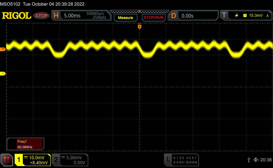The image size is (273, 168).
Task: Click the orange trigger level marker on left edge
Action: point(3,49)
